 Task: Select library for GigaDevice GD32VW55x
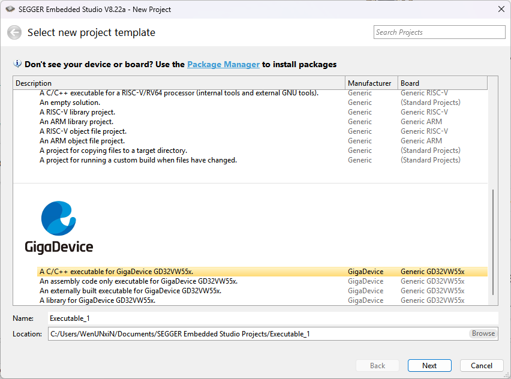(x=97, y=300)
